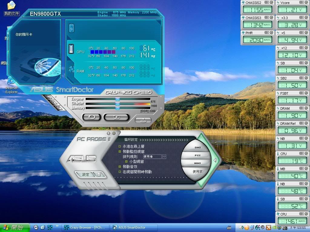The width and height of the screenshot is (310, 232).
Task: Click the 開始 Start button
Action: [x=15, y=227]
